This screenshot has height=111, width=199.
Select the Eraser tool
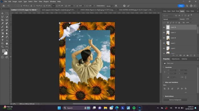(x=7, y=30)
